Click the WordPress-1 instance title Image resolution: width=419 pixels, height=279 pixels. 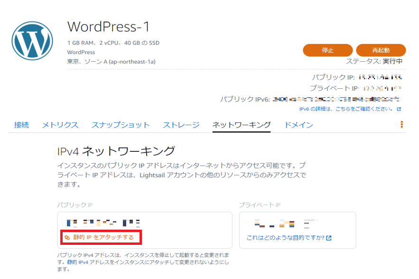coord(108,27)
